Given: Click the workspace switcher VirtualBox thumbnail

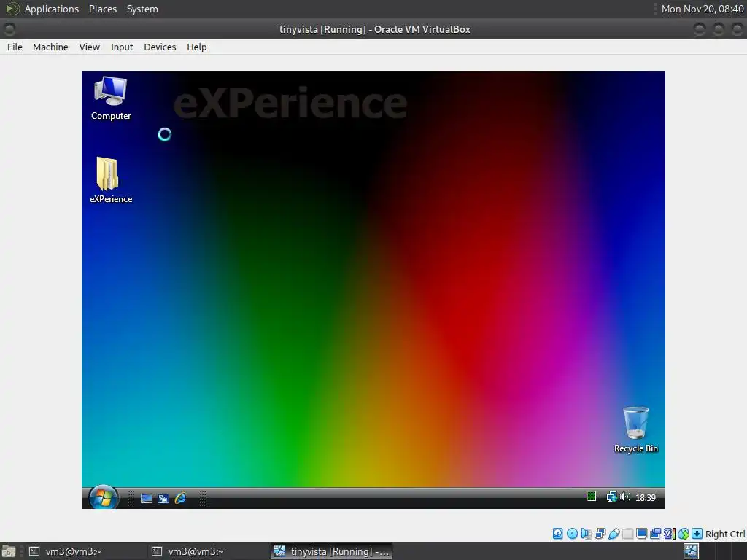Looking at the screenshot, I should pyautogui.click(x=692, y=551).
